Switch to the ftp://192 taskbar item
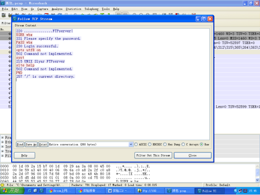The height and width of the screenshot is (195, 260). coord(150,191)
